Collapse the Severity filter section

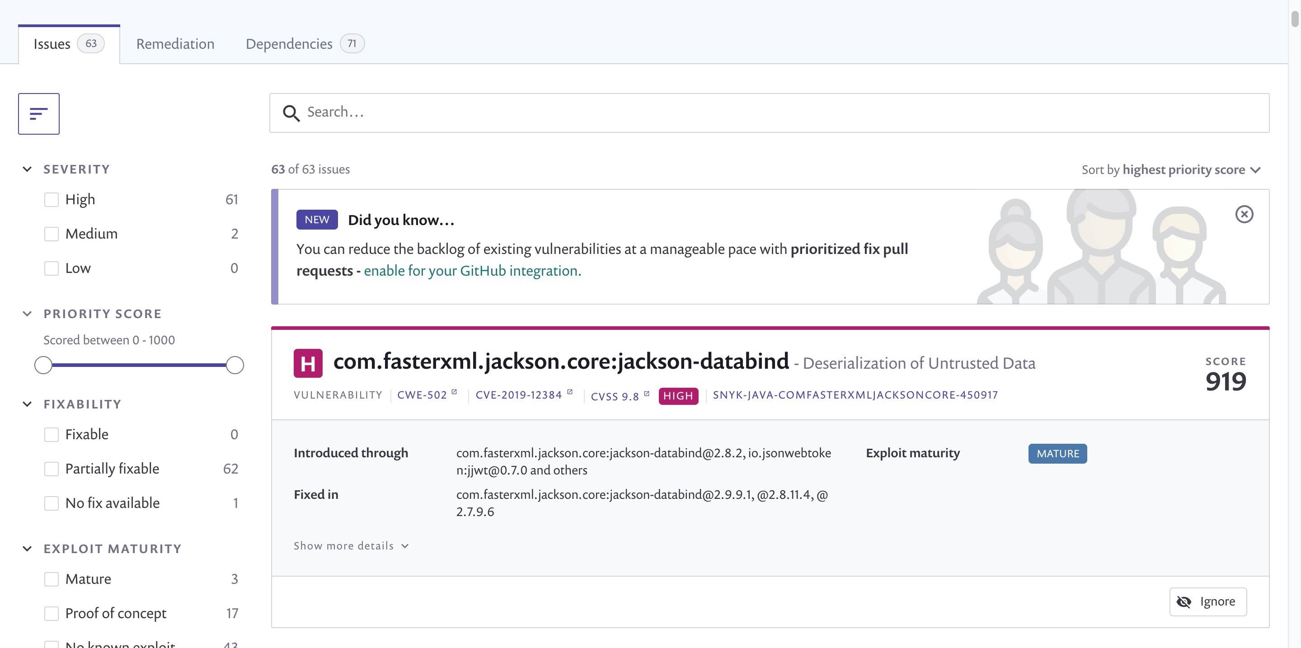(x=27, y=169)
